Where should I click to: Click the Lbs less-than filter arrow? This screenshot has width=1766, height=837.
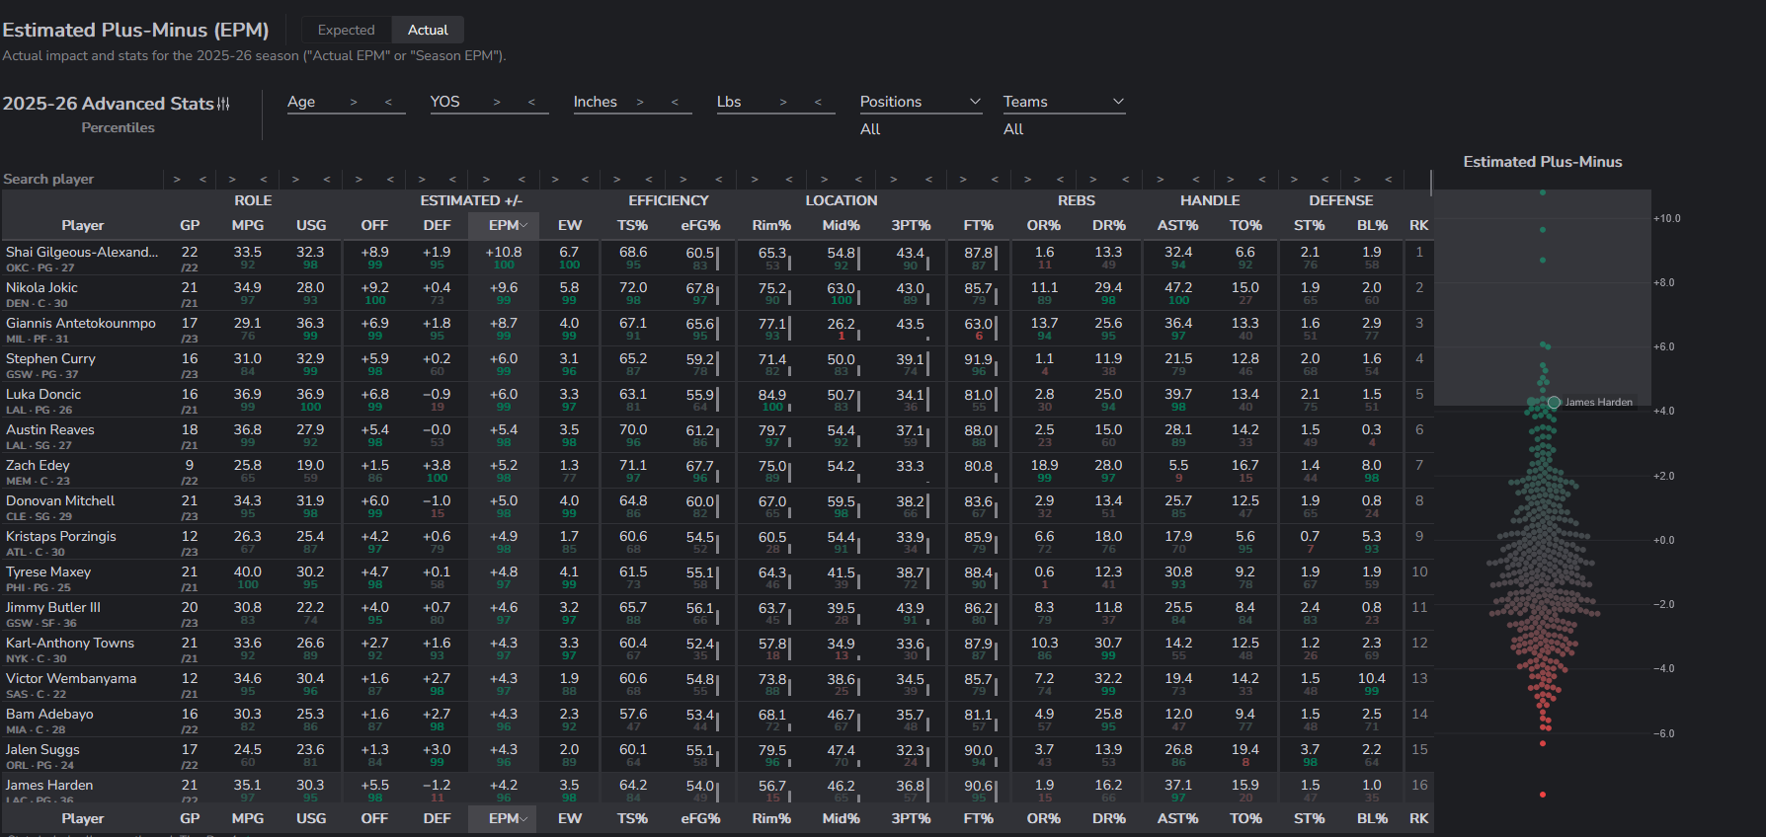coord(818,102)
